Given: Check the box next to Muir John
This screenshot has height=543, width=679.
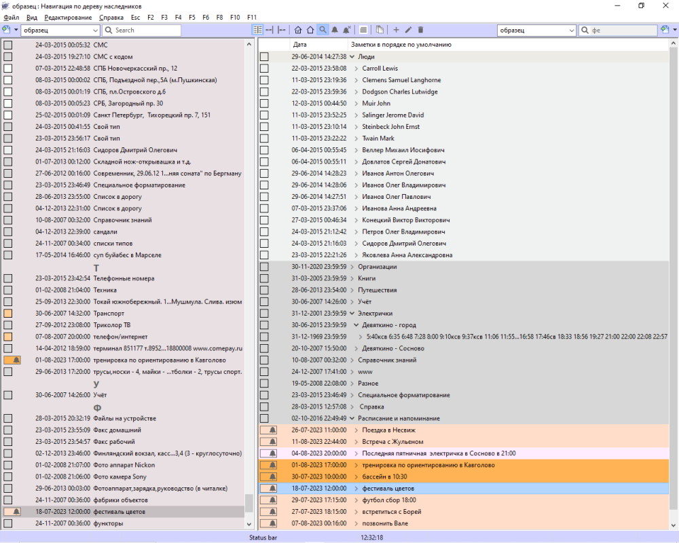Looking at the screenshot, I should coord(264,103).
